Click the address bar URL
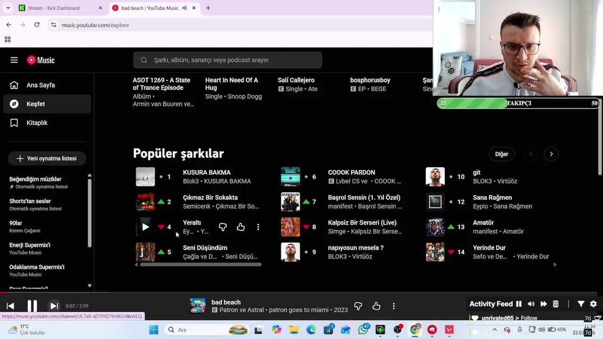This screenshot has width=603, height=339. [x=95, y=25]
